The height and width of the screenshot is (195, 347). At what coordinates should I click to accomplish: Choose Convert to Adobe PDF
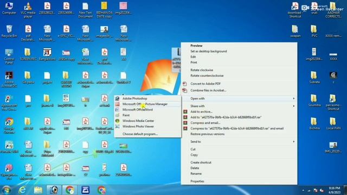[x=205, y=83]
